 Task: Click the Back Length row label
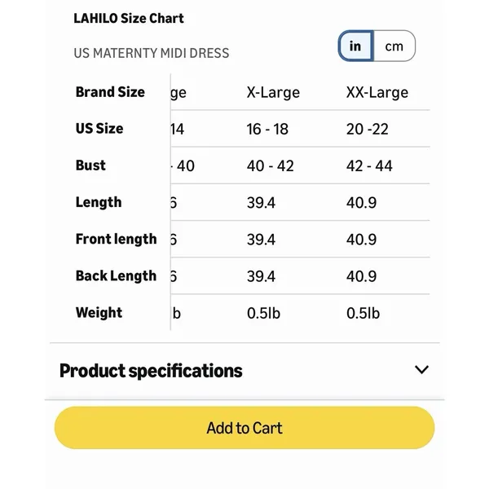116,276
